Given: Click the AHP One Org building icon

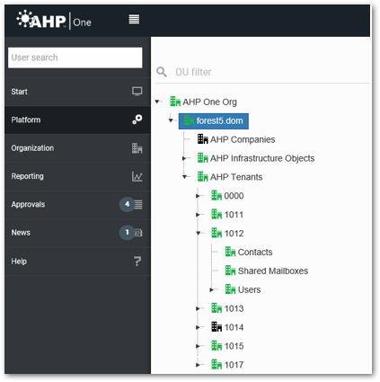Looking at the screenshot, I should click(175, 102).
